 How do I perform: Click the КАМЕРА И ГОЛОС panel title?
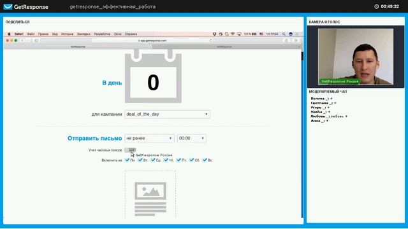point(324,22)
